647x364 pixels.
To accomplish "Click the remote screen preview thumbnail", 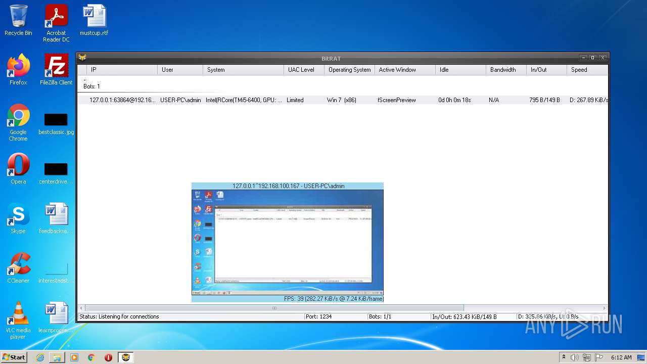I will pyautogui.click(x=288, y=242).
